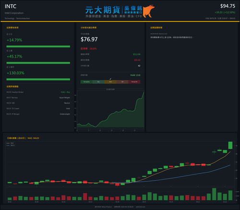
Task: Click the green area price trend chart
Action: (110, 110)
